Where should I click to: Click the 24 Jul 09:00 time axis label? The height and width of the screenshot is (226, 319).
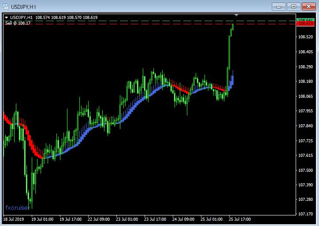click(183, 219)
